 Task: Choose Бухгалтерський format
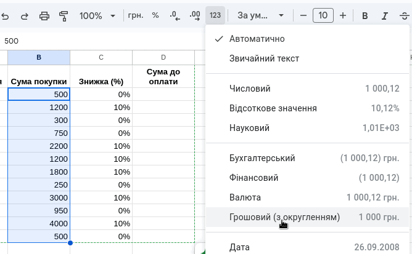307,158
